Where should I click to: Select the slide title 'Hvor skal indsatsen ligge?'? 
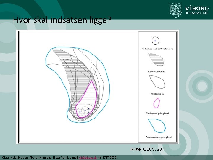click(62, 20)
